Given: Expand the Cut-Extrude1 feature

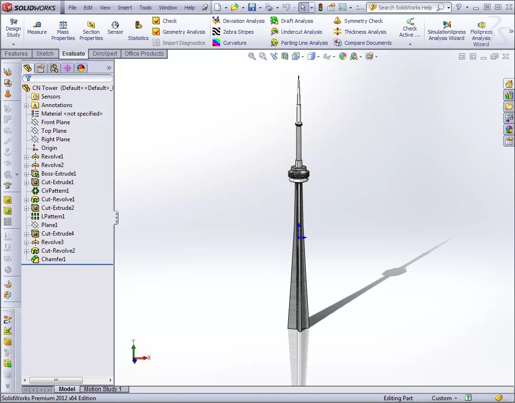Looking at the screenshot, I should click(x=26, y=182).
